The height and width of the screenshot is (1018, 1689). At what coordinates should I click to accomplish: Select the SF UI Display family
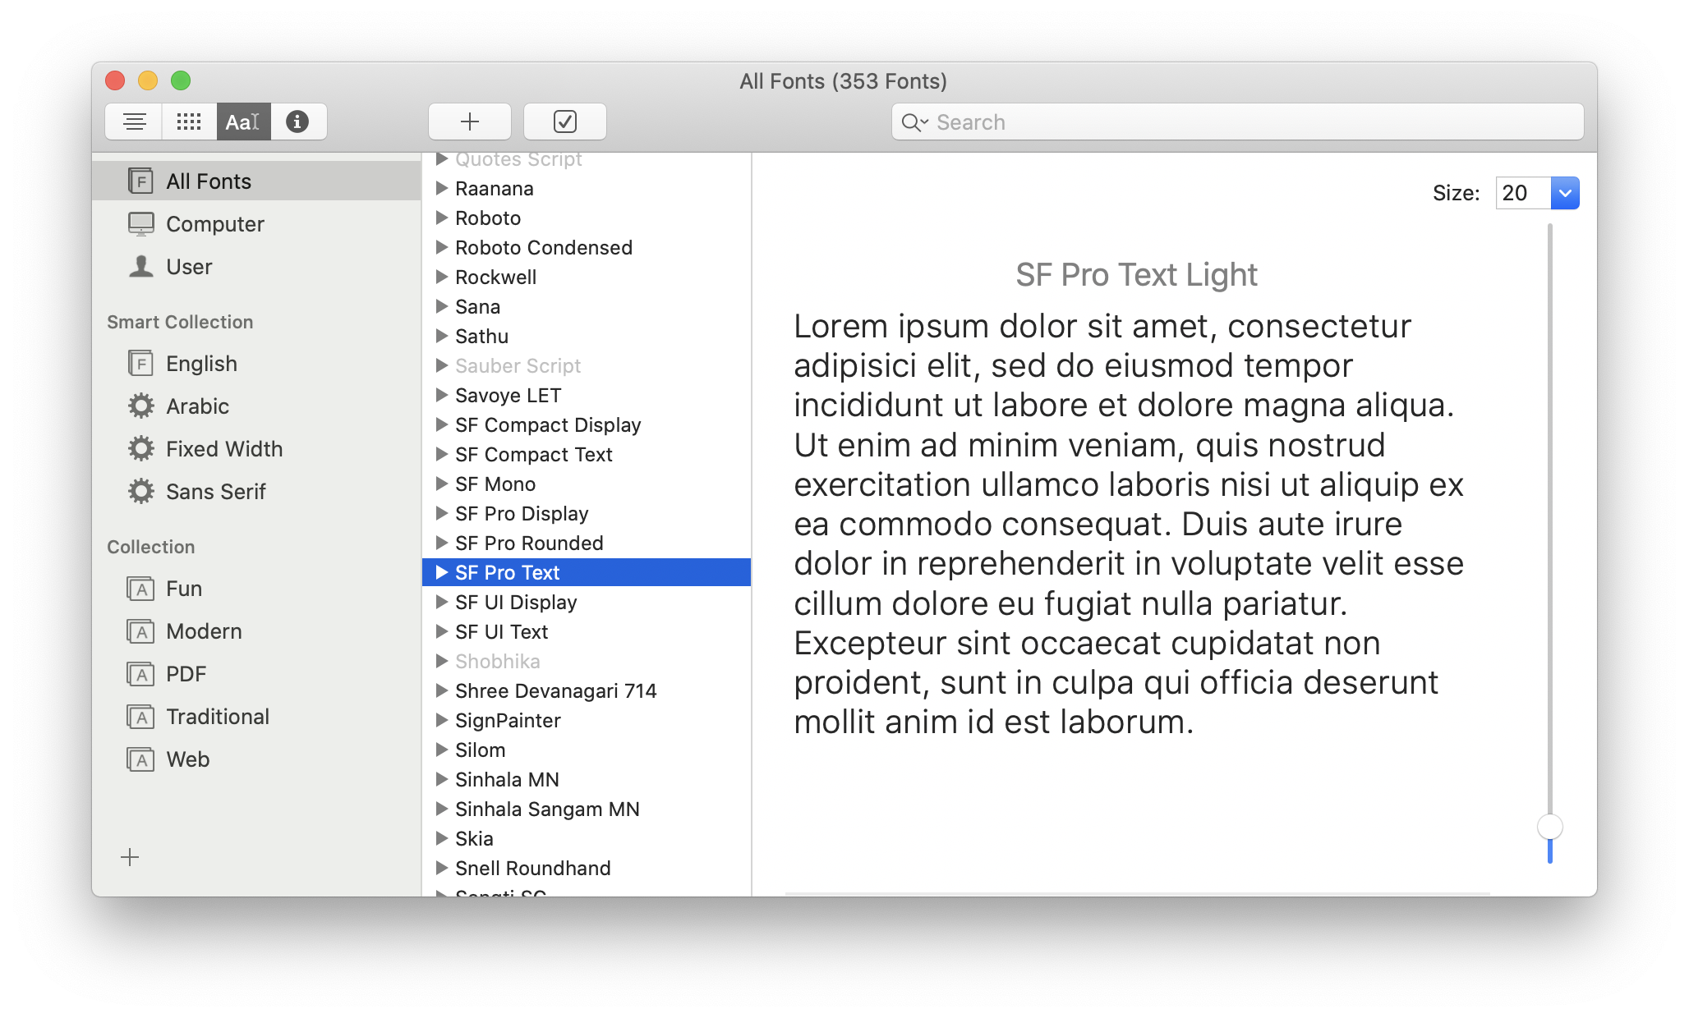[587, 603]
